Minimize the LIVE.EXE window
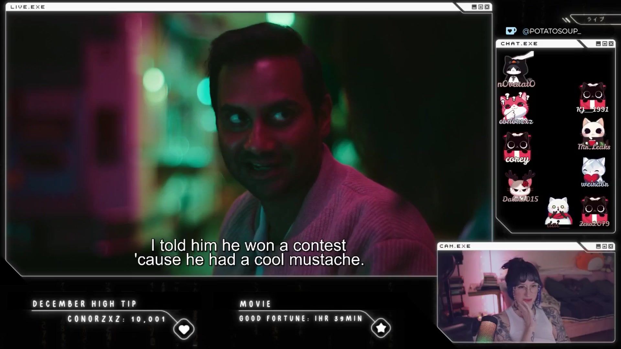This screenshot has width=621, height=349. click(474, 7)
